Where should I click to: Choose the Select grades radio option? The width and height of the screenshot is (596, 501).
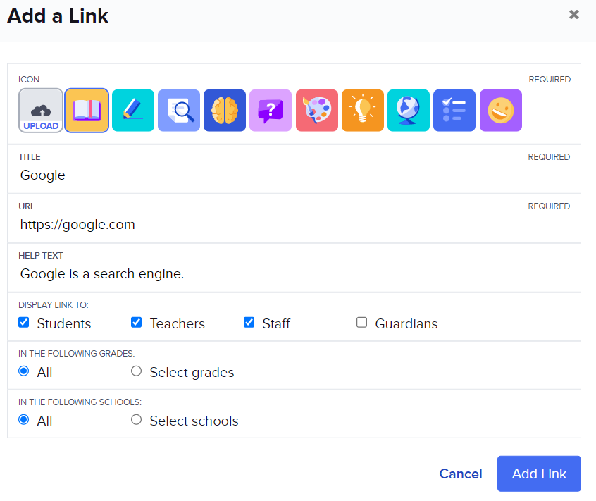[137, 371]
